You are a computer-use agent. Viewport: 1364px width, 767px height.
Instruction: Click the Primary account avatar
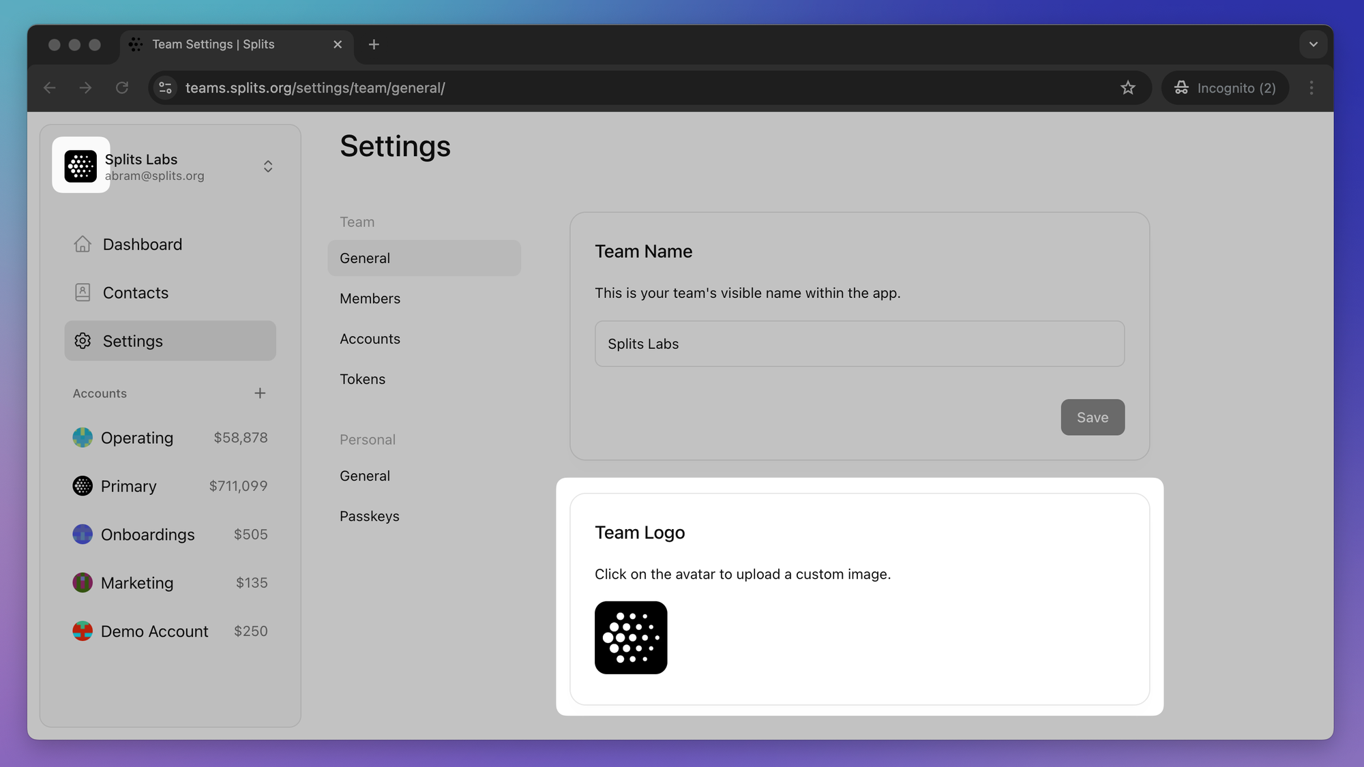83,486
